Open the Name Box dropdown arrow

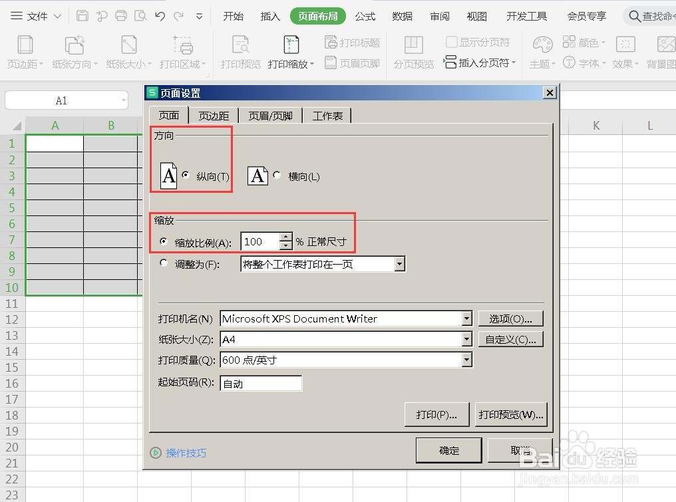point(124,100)
